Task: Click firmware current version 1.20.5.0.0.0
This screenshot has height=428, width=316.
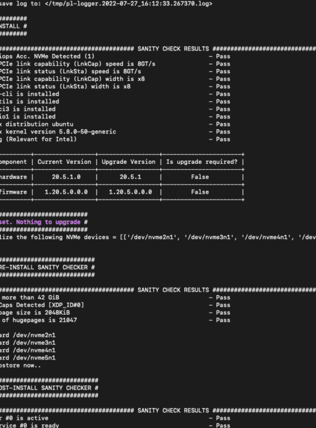Action: [x=66, y=192]
